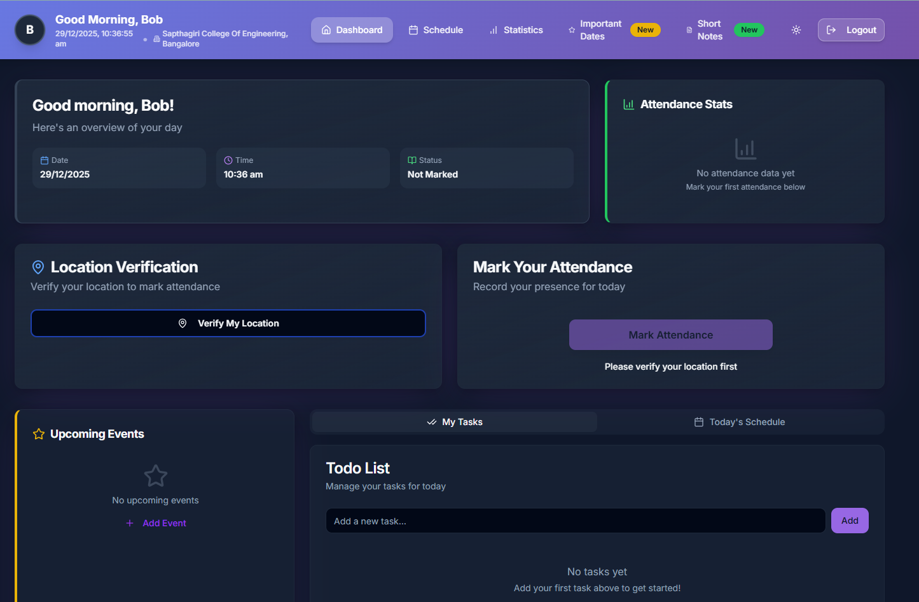Click the location pin icon beside Location Verification
Image resolution: width=919 pixels, height=602 pixels.
(38, 267)
